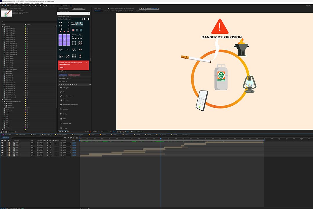Open viewer magnification dropdown (54.7%)
Image resolution: width=313 pixels, height=209 pixels.
click(95, 132)
